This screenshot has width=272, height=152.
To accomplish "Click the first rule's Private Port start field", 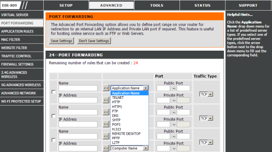I will click(x=163, y=100).
